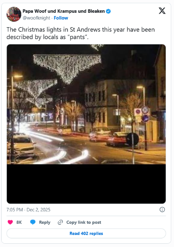
Task: Click the black area below the photo
Action: (86, 184)
